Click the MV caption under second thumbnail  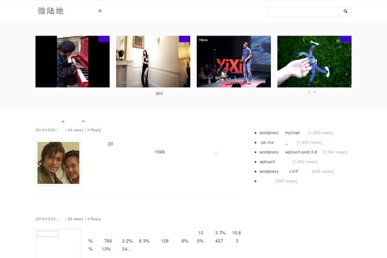159,94
